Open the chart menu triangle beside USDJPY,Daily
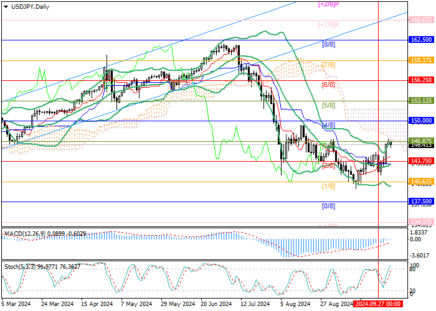 tap(6, 7)
